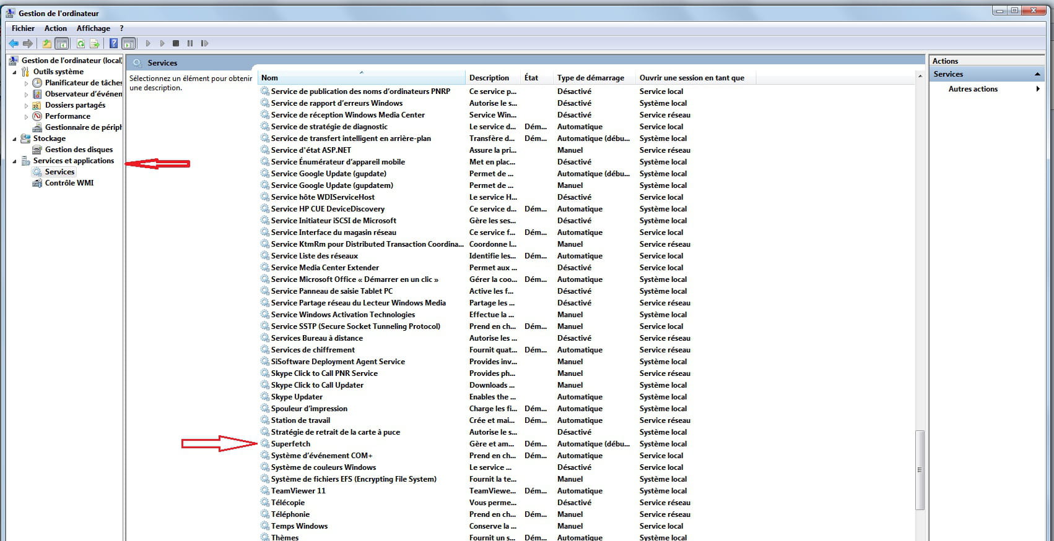1054x541 pixels.
Task: Sort by the État column header
Action: (x=538, y=78)
